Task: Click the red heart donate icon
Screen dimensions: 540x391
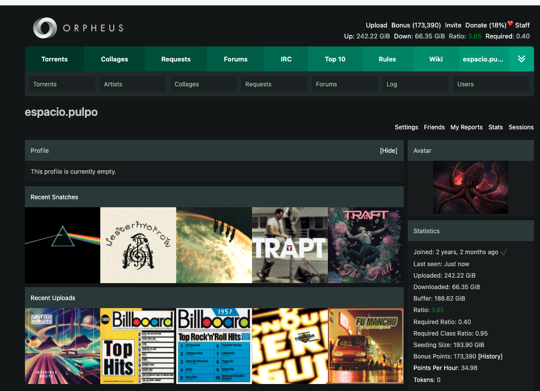Action: pos(511,23)
